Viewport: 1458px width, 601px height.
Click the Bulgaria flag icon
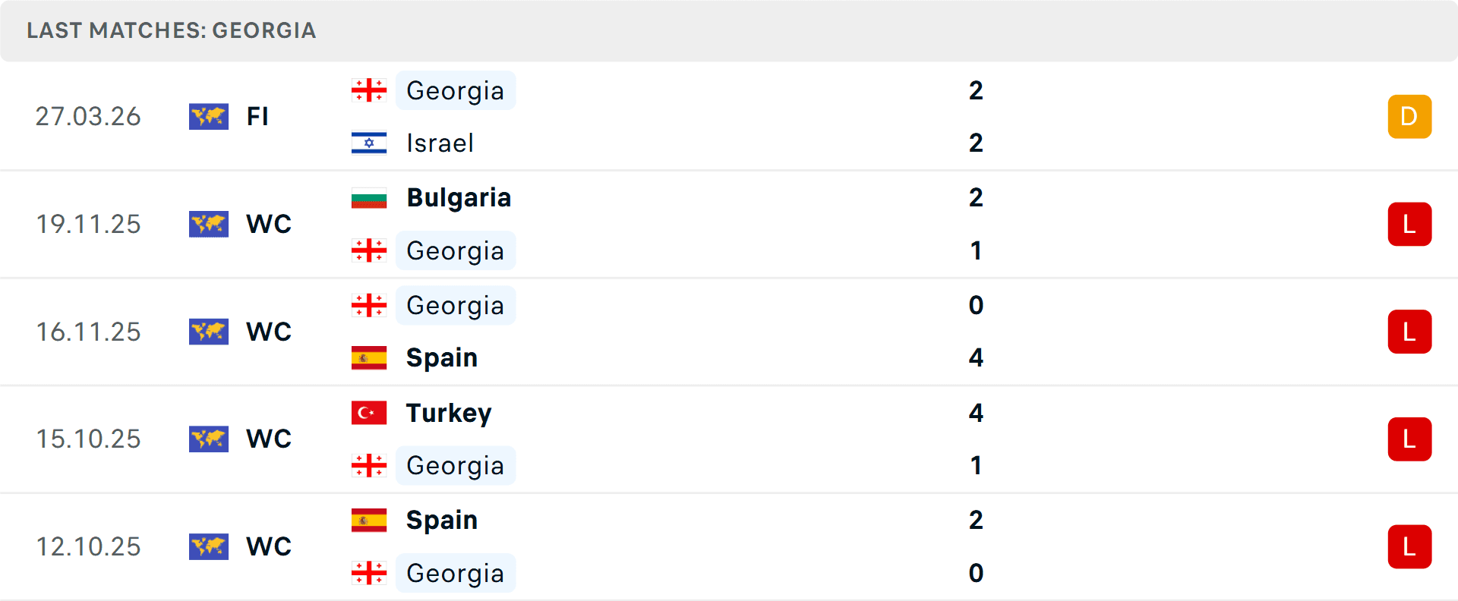369,198
